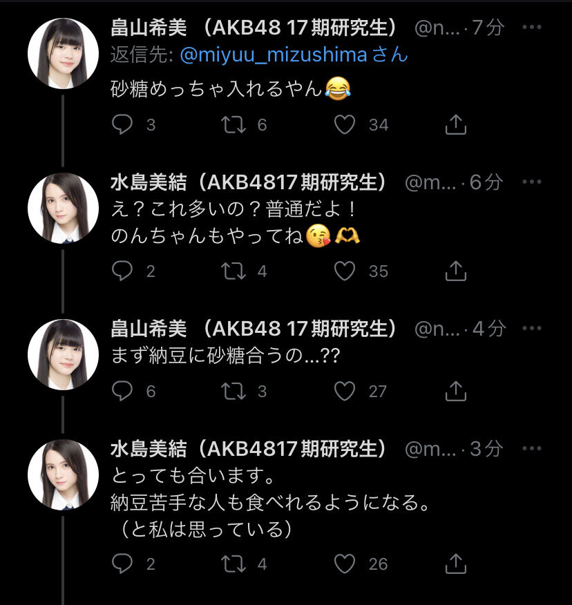This screenshot has width=572, height=605.
Task: Retweet the とっても合います tweet
Action: (233, 564)
